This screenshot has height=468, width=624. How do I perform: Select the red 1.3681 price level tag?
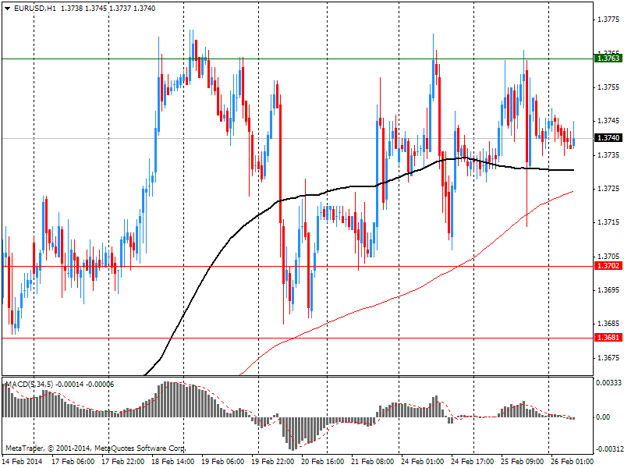[608, 337]
